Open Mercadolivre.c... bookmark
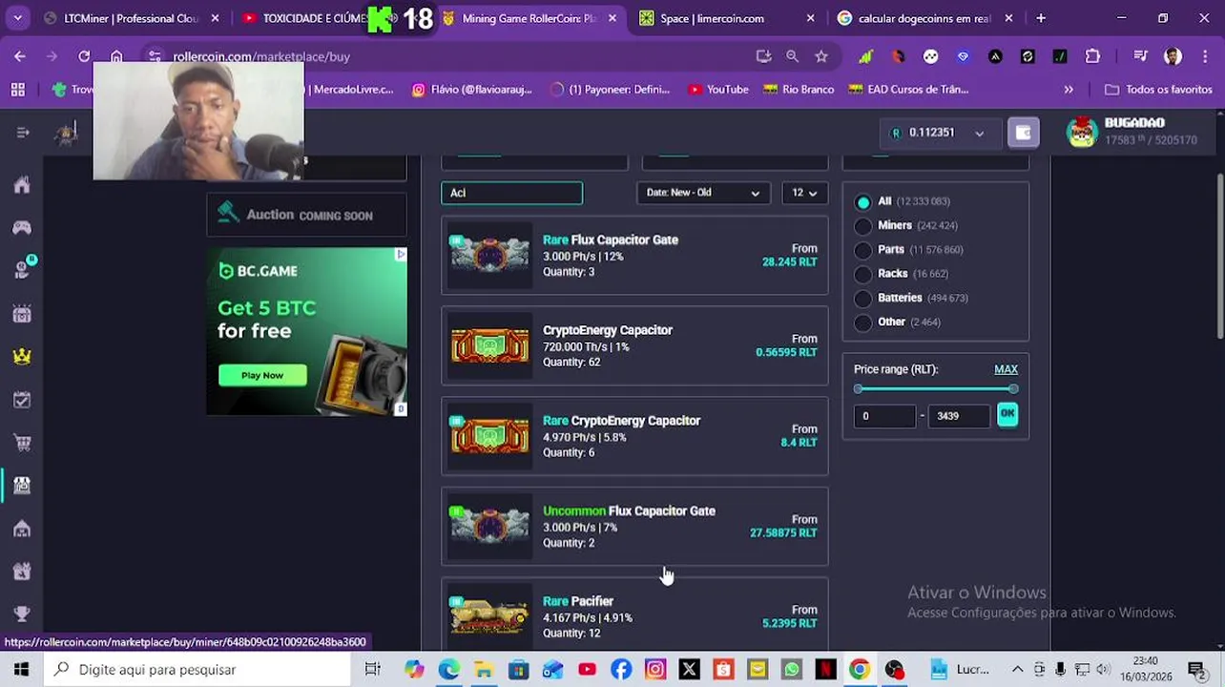The height and width of the screenshot is (687, 1225). point(353,89)
